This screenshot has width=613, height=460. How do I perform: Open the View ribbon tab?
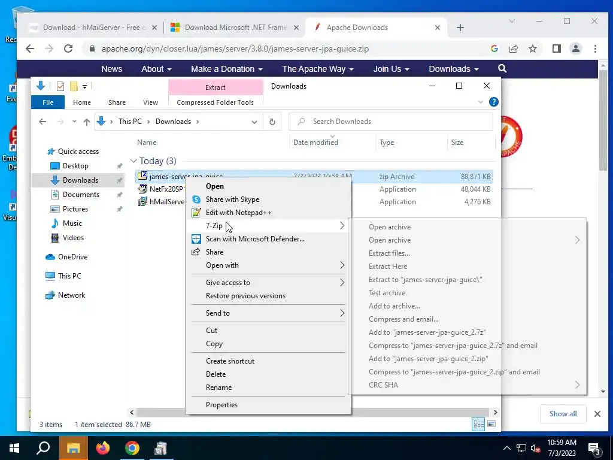click(x=150, y=102)
